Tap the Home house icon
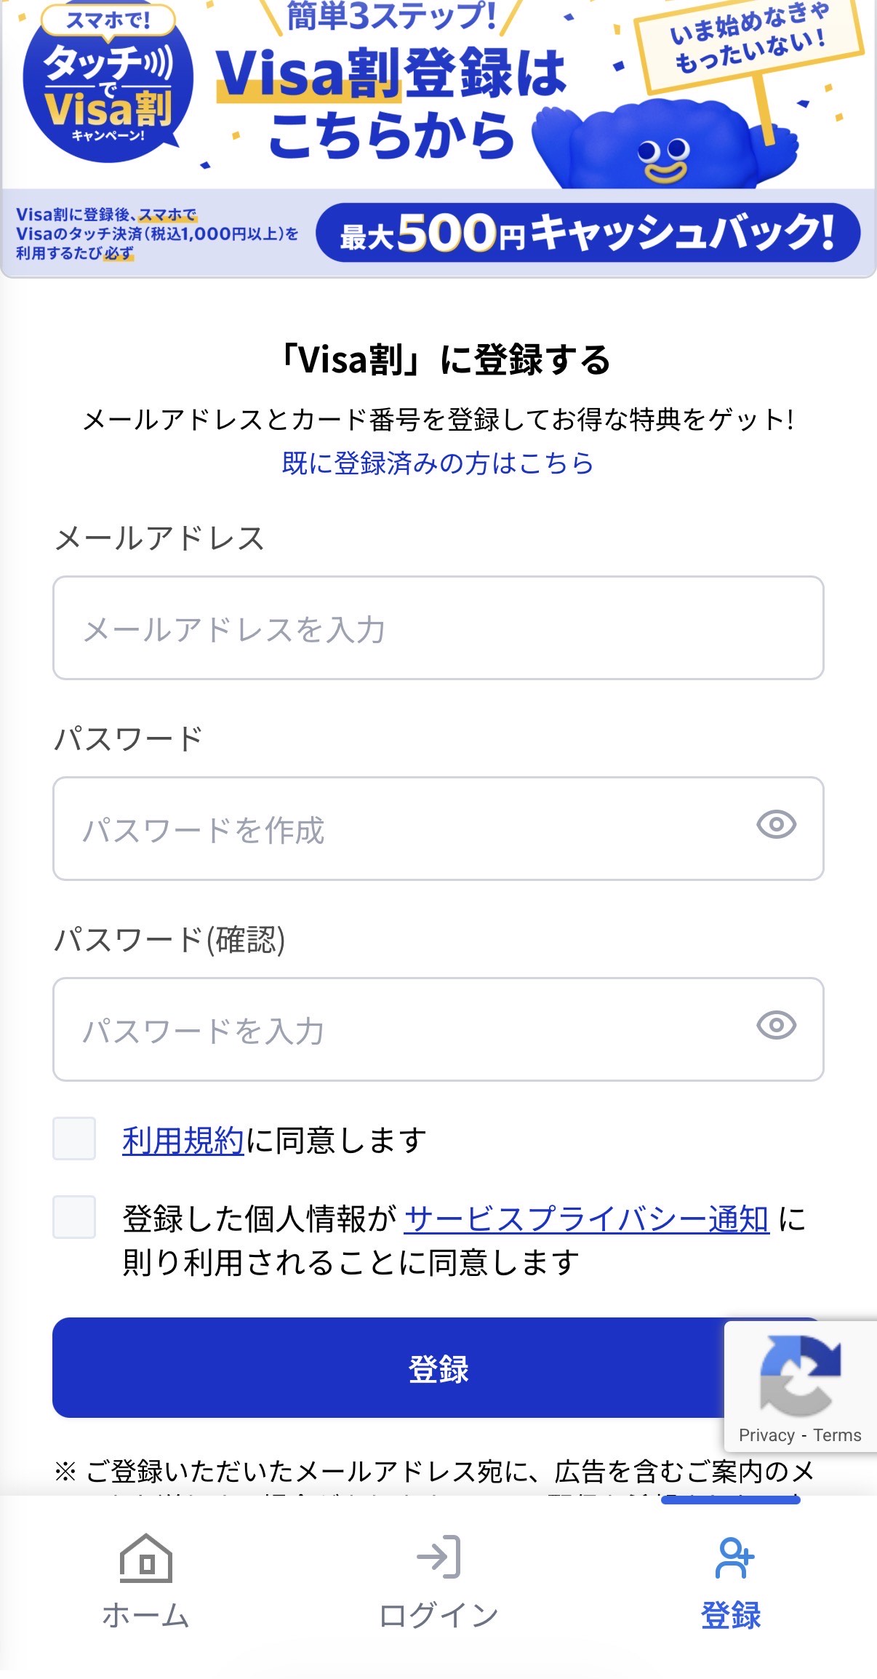 pos(146,1558)
